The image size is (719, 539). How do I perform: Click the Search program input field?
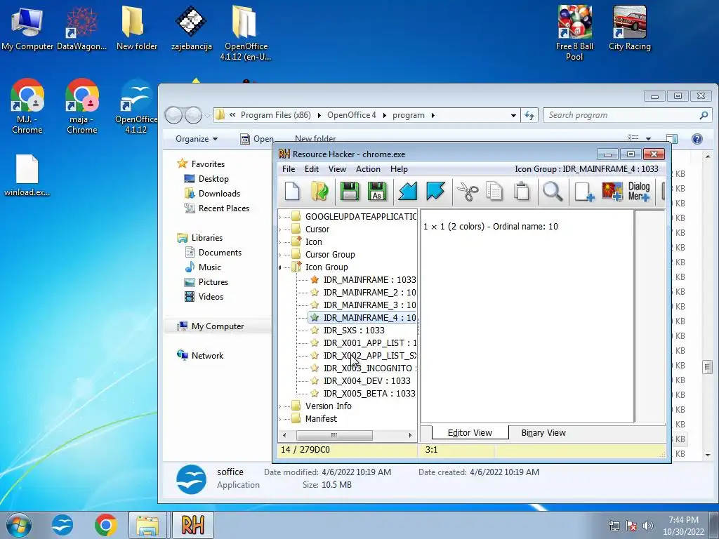click(627, 116)
